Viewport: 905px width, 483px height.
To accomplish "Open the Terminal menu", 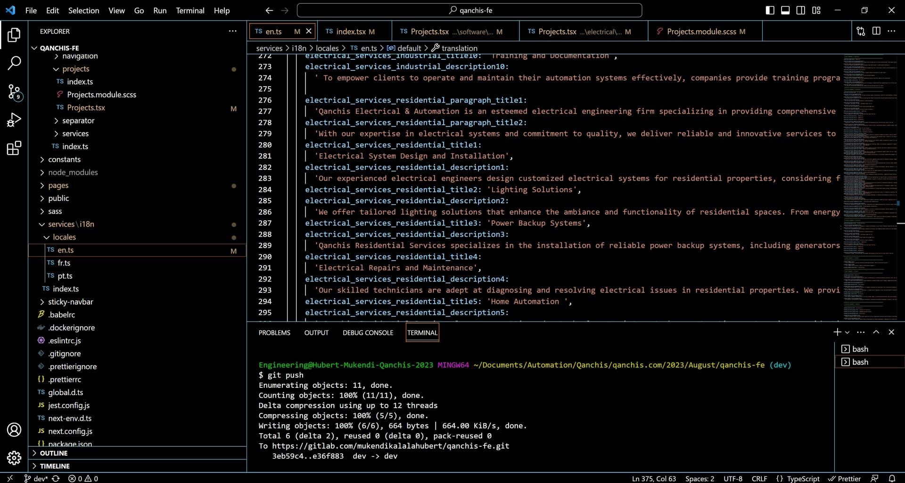I will click(190, 10).
